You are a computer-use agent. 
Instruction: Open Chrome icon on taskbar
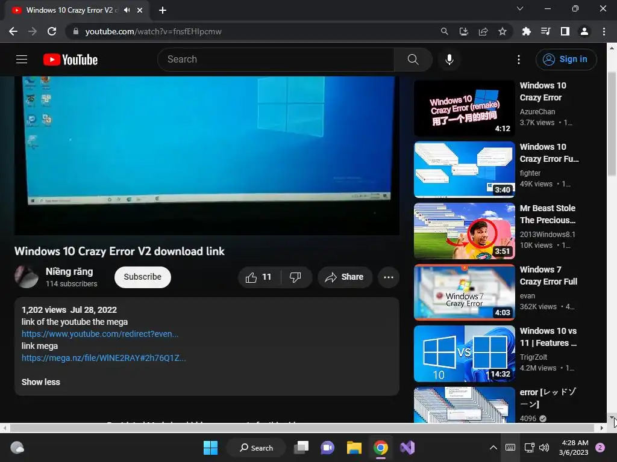click(381, 448)
